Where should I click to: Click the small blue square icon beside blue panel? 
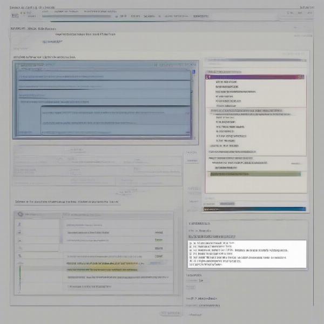tap(194, 72)
